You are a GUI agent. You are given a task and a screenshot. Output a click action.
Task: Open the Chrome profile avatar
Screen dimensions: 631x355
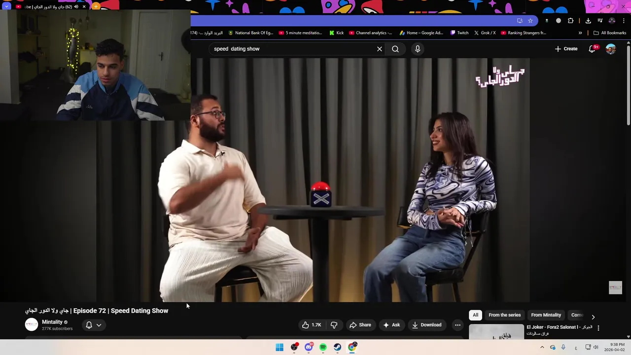click(x=612, y=21)
